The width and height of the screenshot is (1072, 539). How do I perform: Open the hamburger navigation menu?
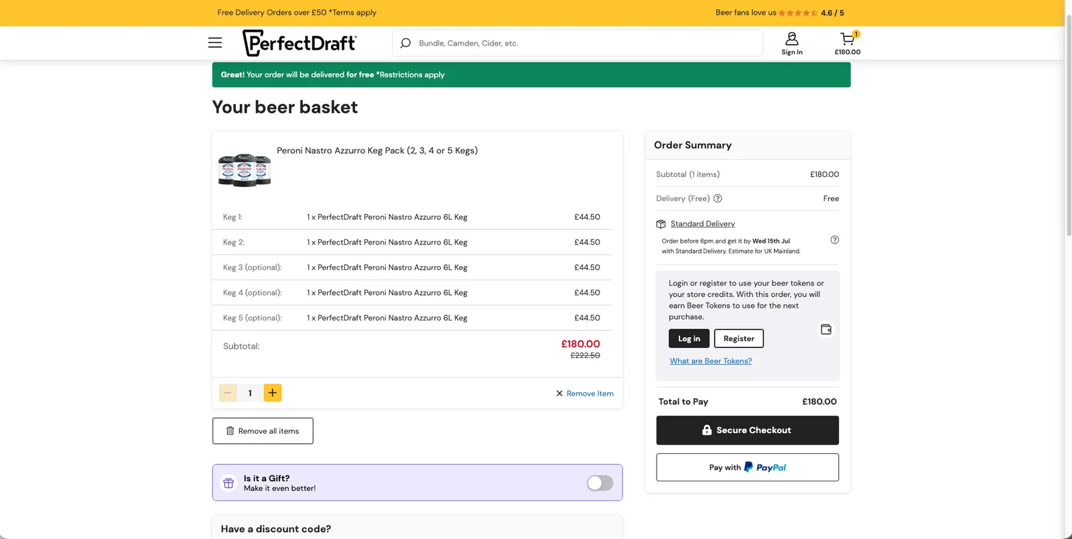pyautogui.click(x=215, y=43)
